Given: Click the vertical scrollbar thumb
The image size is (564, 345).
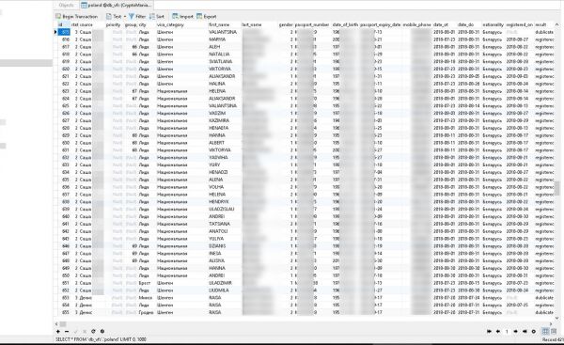Looking at the screenshot, I should [556, 188].
